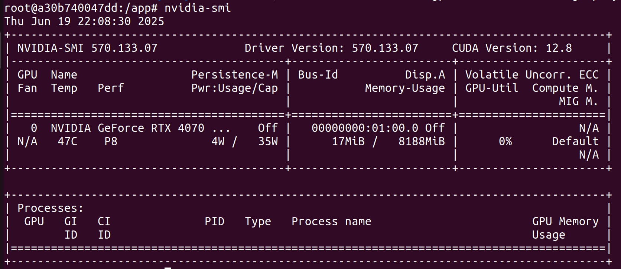Click the PID column header
The height and width of the screenshot is (269, 621).
click(x=215, y=221)
